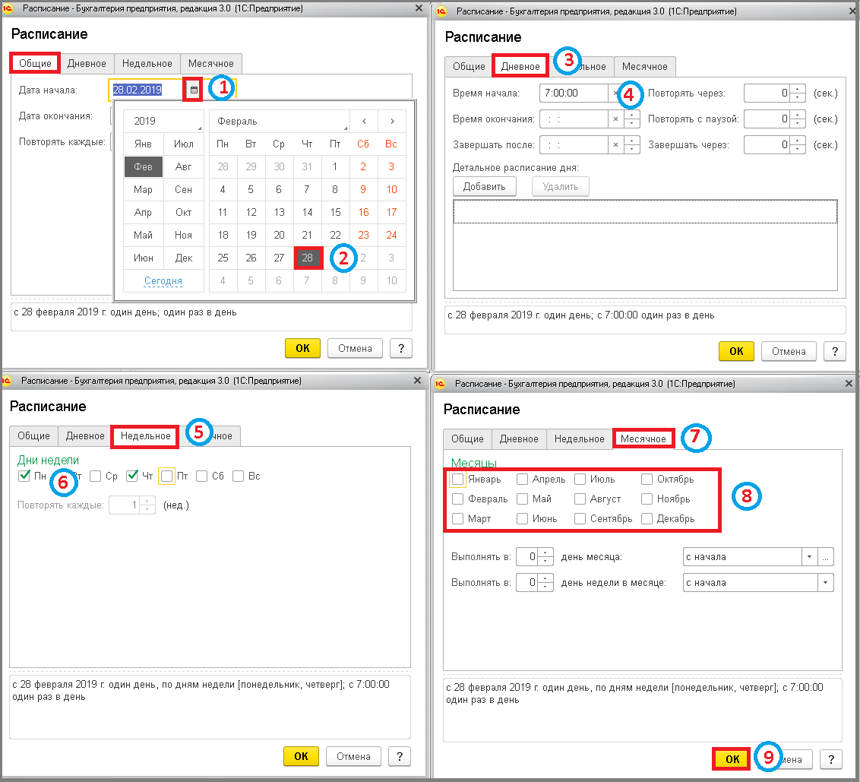The height and width of the screenshot is (782, 860).
Task: Click the Сегодня link in the calendar
Action: pos(163,281)
